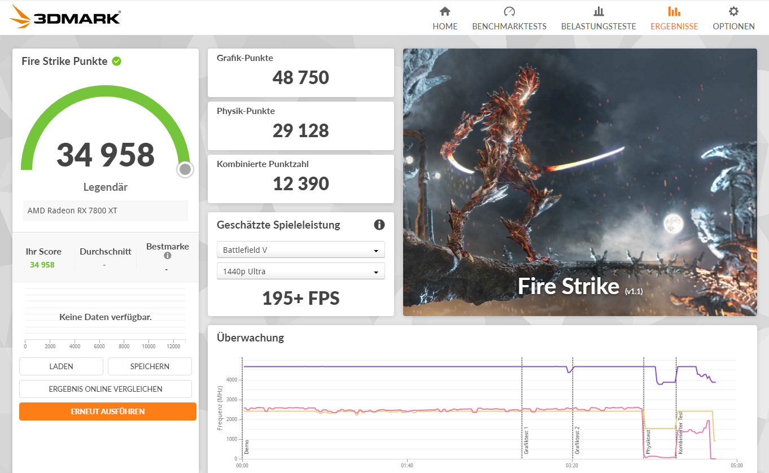769x473 pixels.
Task: Open the Home tab
Action: 445,18
